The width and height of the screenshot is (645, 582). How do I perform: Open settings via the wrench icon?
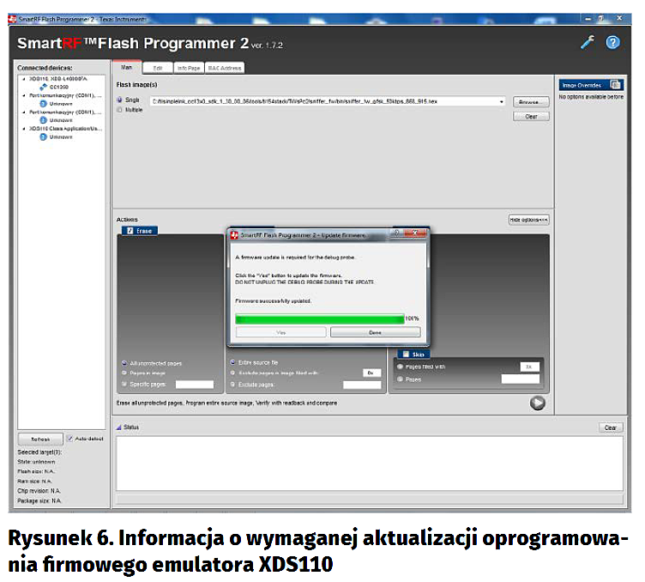(588, 42)
